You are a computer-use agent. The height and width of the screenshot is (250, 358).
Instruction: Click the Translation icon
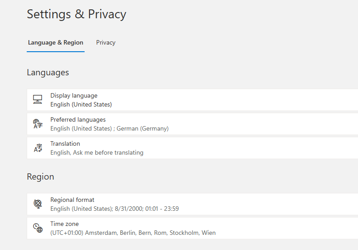(38, 148)
